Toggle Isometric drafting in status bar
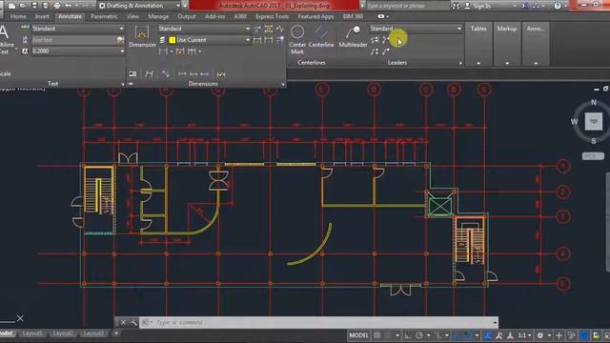610x343 pixels. (438, 335)
